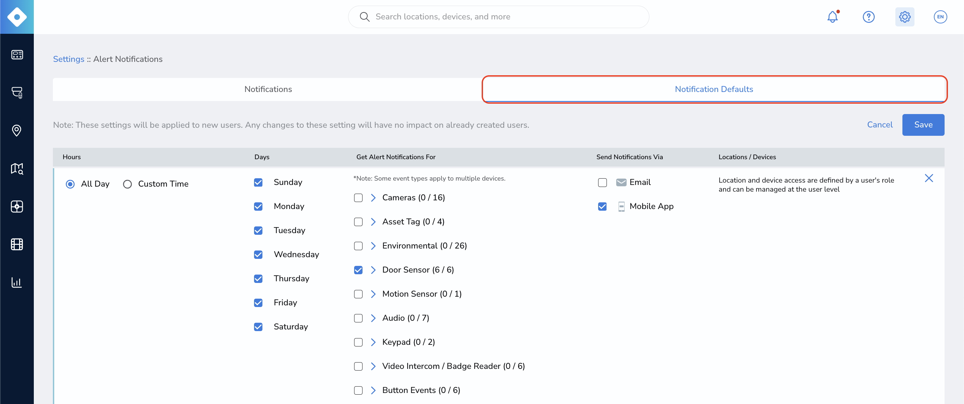Viewport: 964px width, 404px height.
Task: Expand the Motion Sensor event list
Action: pyautogui.click(x=373, y=294)
